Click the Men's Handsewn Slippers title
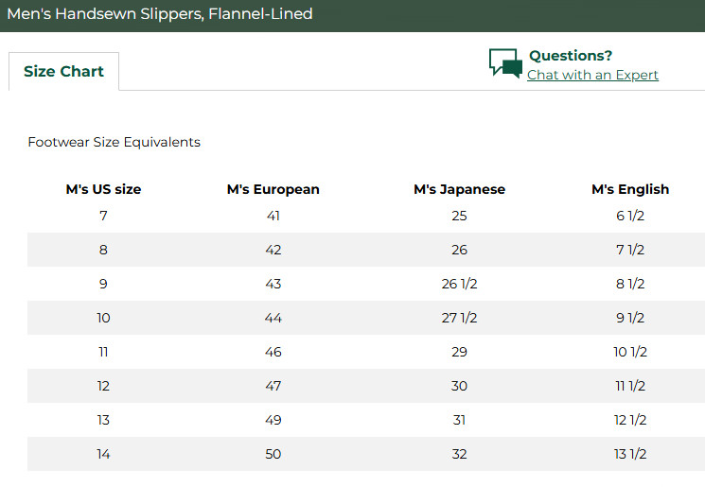Image resolution: width=705 pixels, height=487 pixels. click(x=160, y=14)
